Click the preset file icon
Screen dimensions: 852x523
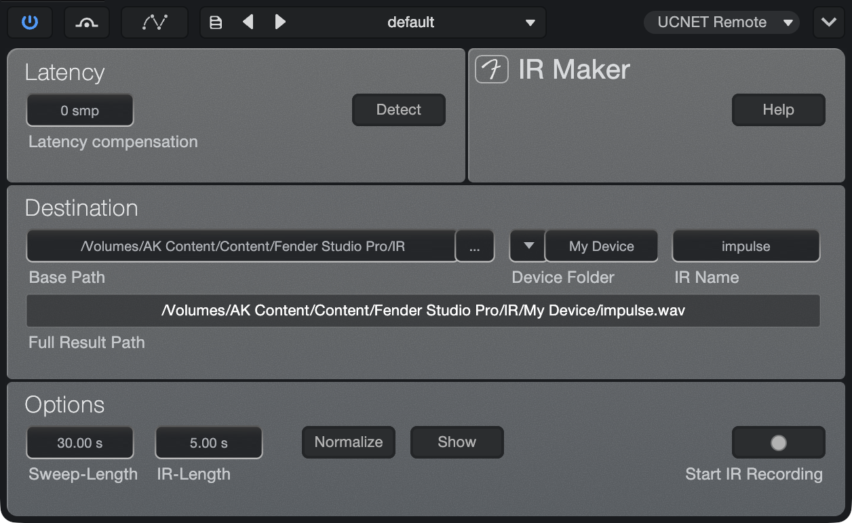pos(216,22)
